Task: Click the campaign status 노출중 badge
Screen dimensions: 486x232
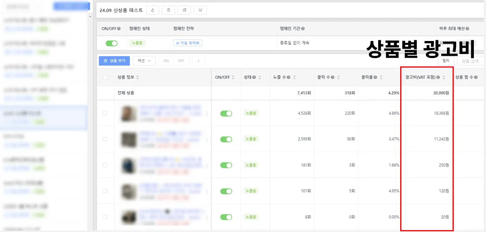Action: (137, 43)
